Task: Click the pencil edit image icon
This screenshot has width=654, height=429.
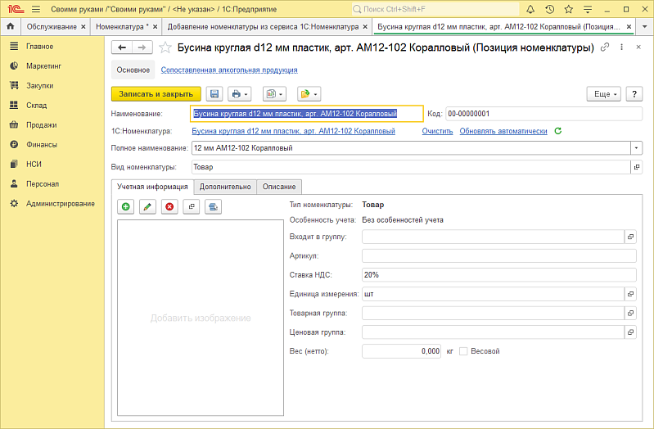Action: (147, 207)
